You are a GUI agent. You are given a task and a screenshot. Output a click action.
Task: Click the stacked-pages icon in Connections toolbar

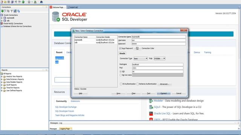(x=18, y=11)
